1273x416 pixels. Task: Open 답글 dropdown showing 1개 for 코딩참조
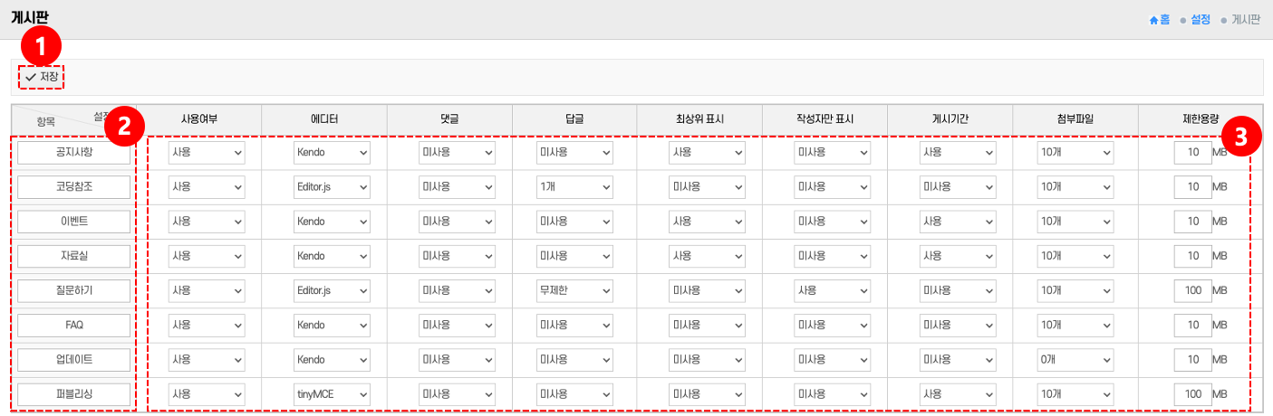574,187
